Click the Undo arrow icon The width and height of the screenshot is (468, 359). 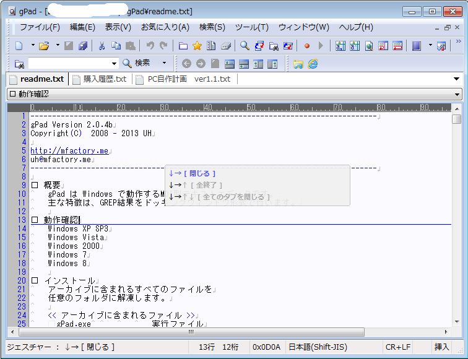tap(150, 46)
